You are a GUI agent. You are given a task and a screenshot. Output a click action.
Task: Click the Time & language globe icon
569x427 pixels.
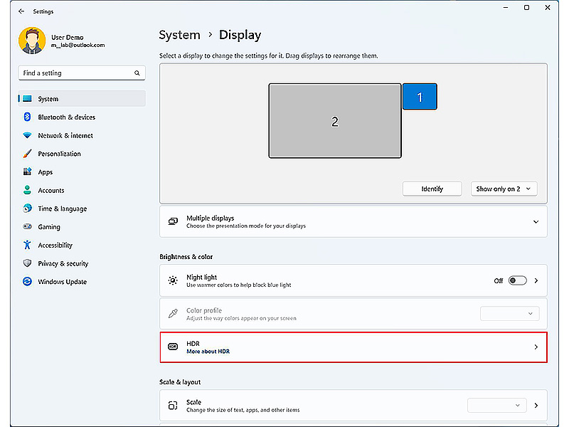point(27,209)
